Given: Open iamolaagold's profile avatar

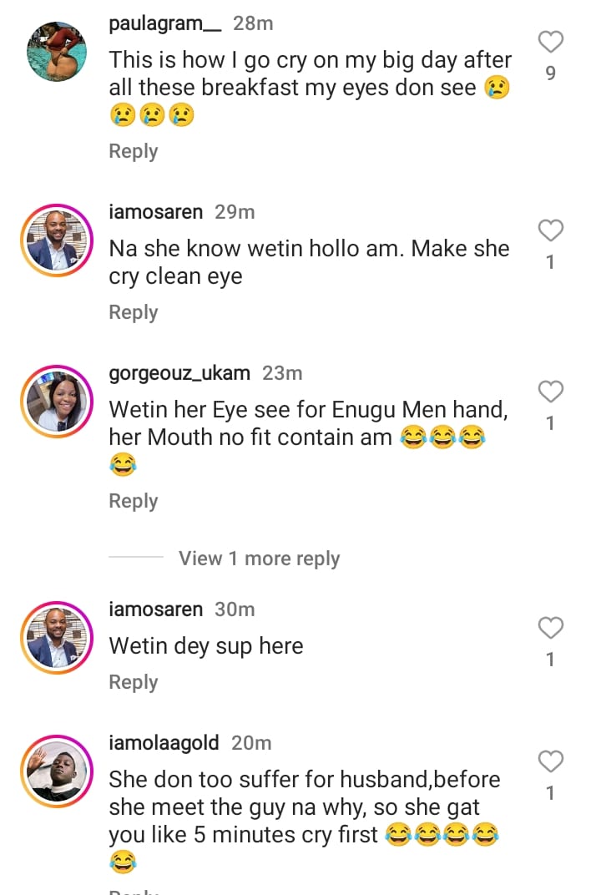Looking at the screenshot, I should pos(57,771).
